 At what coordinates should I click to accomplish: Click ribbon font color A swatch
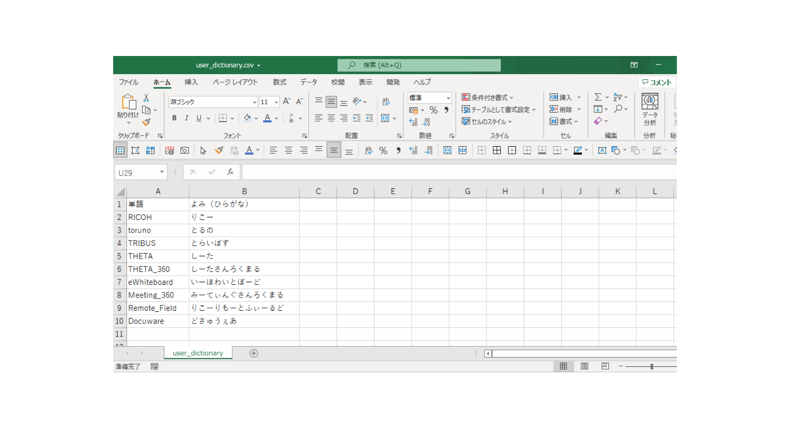click(x=267, y=118)
